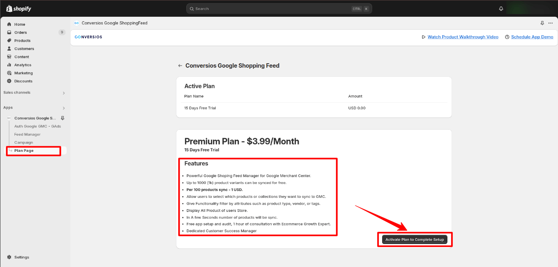558x267 pixels.
Task: Open the Campaign page
Action: pyautogui.click(x=24, y=143)
